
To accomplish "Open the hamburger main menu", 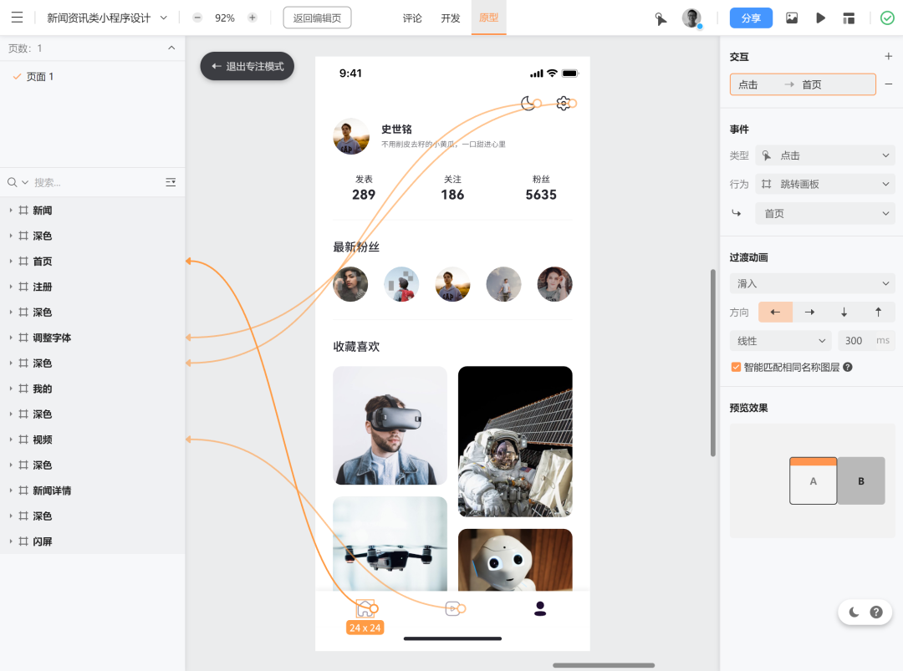I will coord(18,18).
